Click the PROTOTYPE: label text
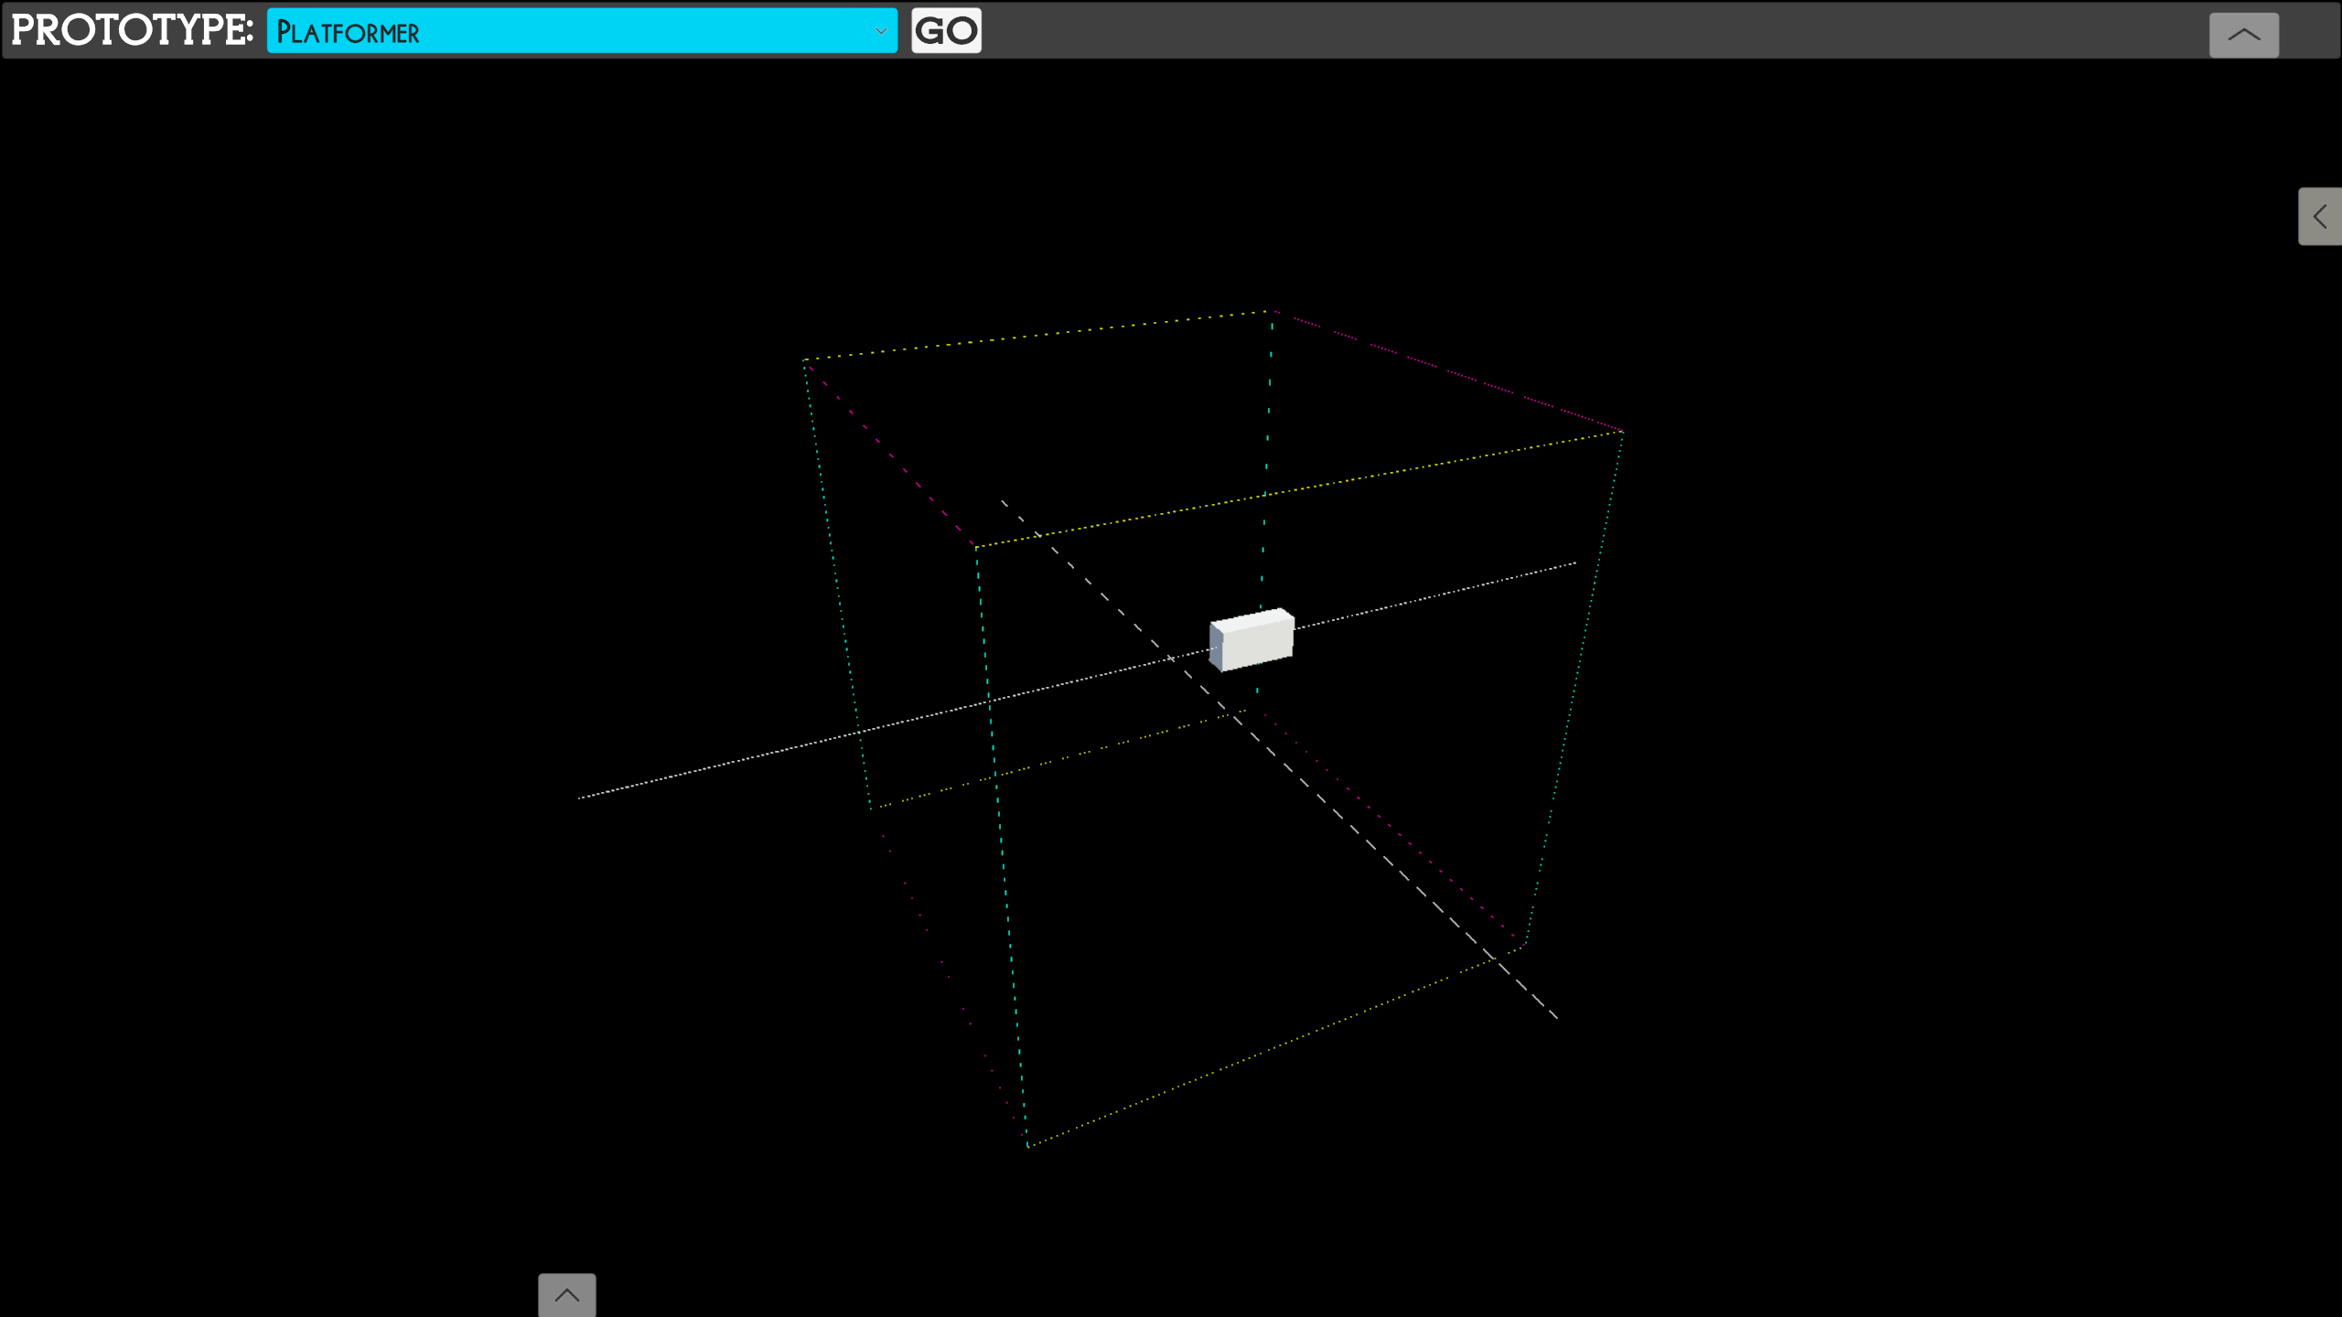This screenshot has height=1317, width=2342. (x=132, y=30)
